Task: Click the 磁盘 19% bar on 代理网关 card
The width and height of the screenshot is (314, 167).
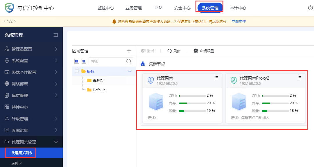Action: pyautogui.click(x=192, y=111)
